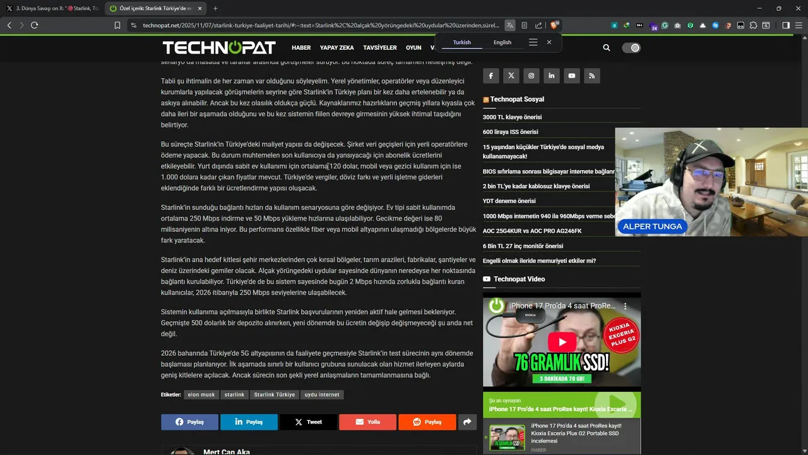Click the 'starlink' tag

tap(234, 394)
